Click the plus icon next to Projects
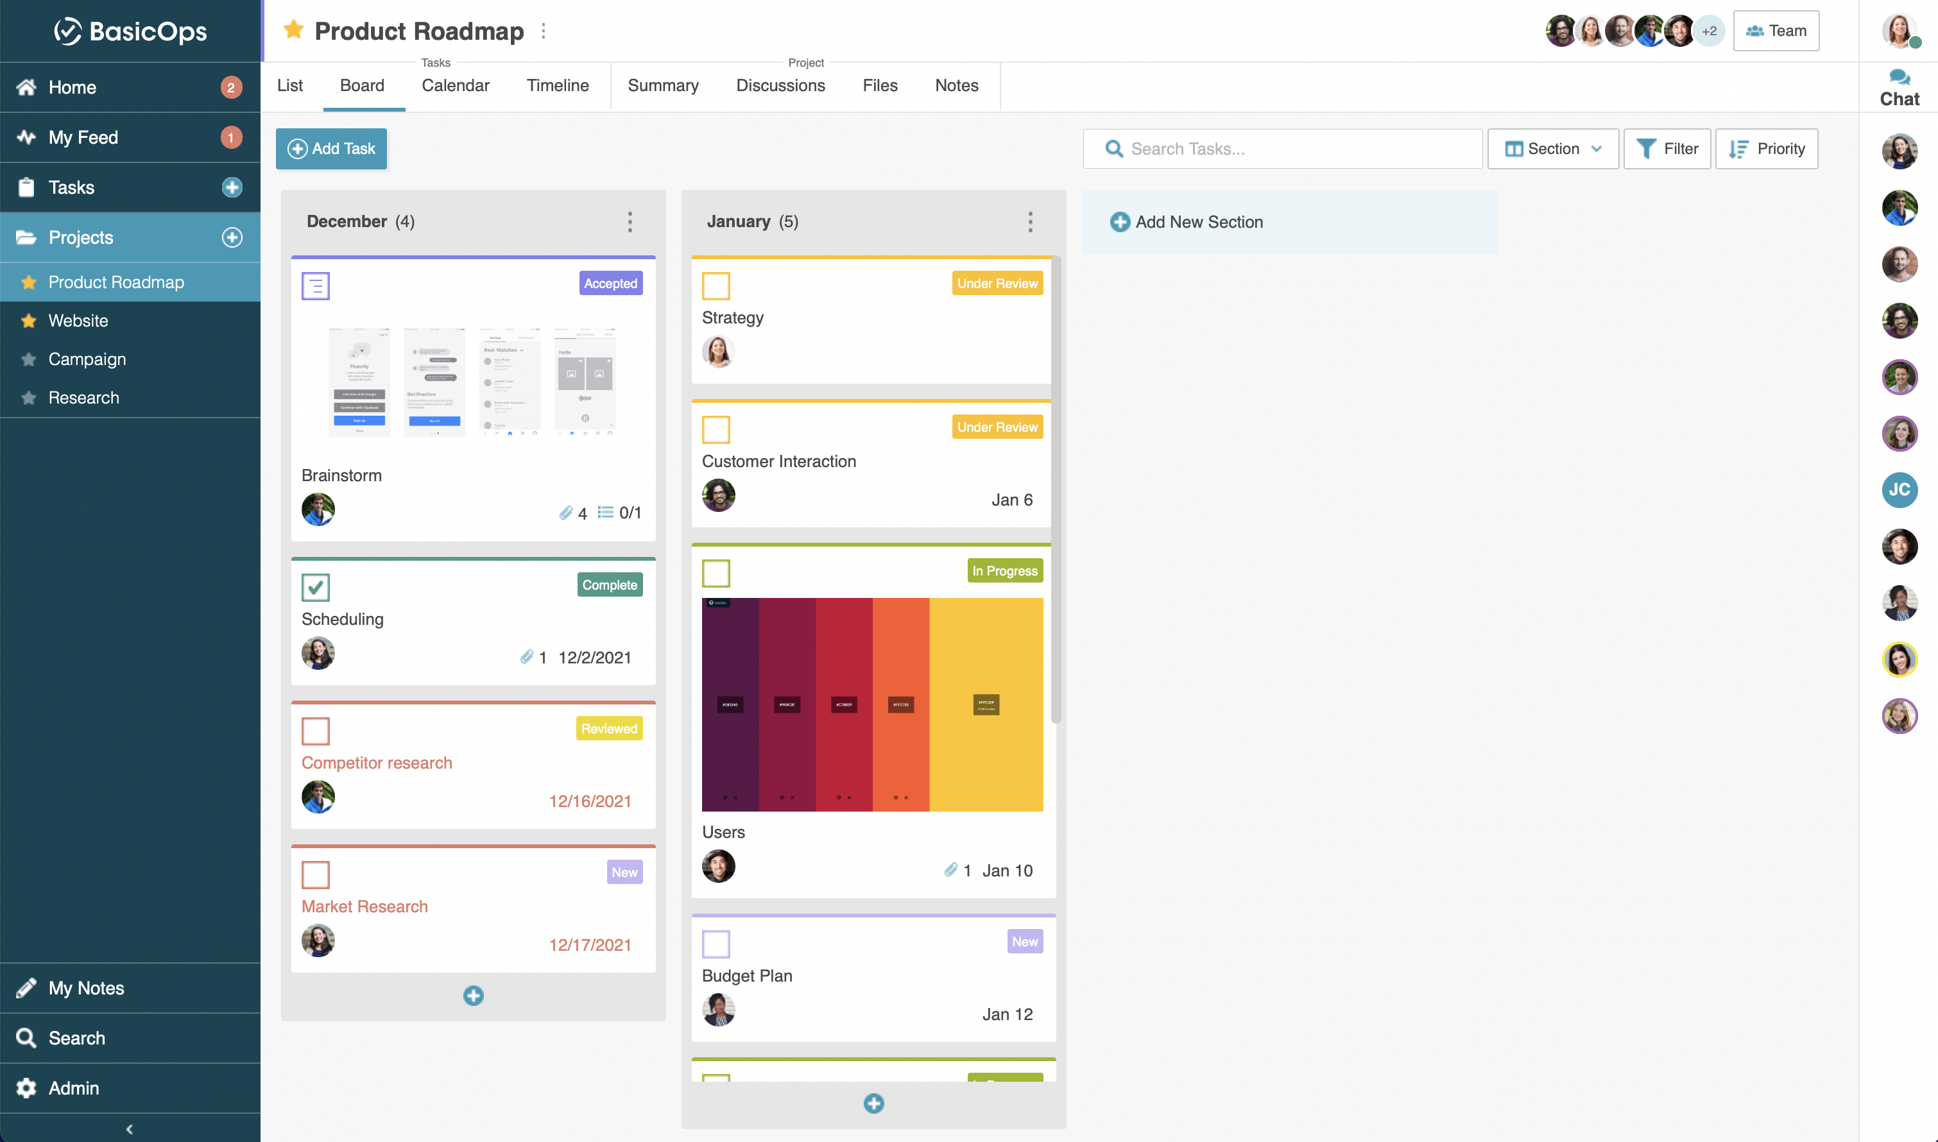Screen dimensions: 1938x1142 232,237
